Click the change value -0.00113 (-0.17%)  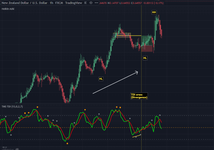coord(153,3)
